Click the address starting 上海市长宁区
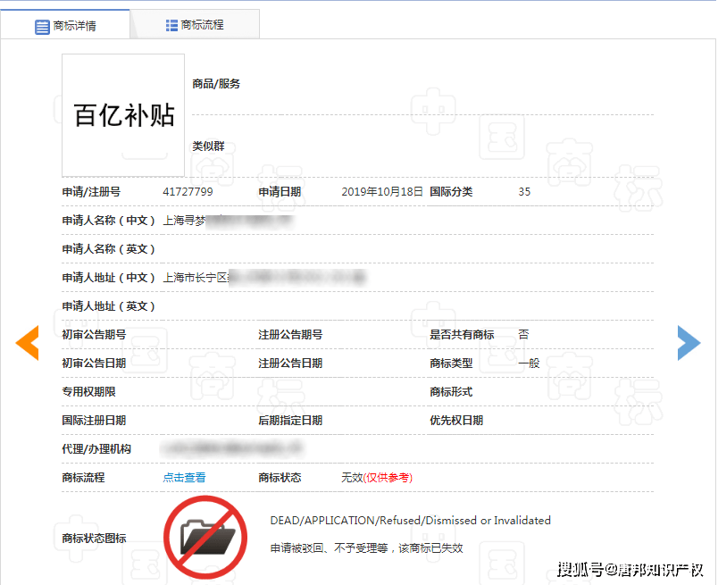Image resolution: width=718 pixels, height=585 pixels. (x=264, y=277)
